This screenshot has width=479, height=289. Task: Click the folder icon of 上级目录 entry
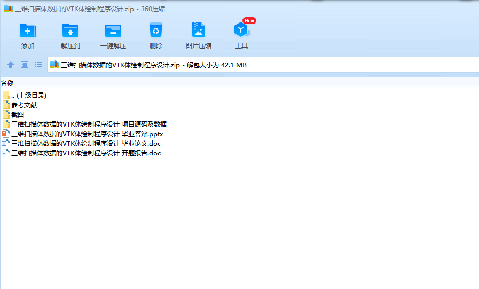(x=6, y=95)
